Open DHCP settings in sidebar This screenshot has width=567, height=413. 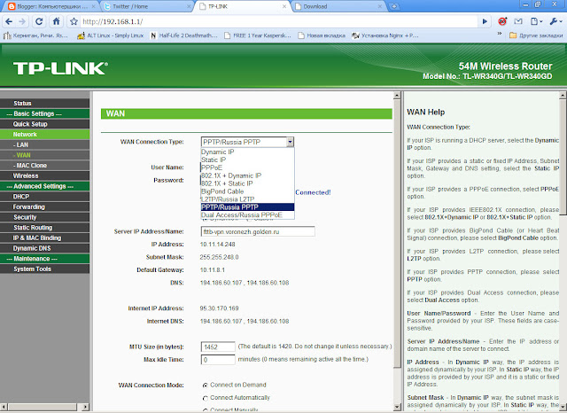pyautogui.click(x=45, y=197)
